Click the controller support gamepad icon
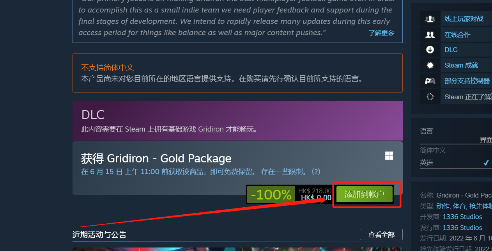492x251 pixels. (x=430, y=81)
